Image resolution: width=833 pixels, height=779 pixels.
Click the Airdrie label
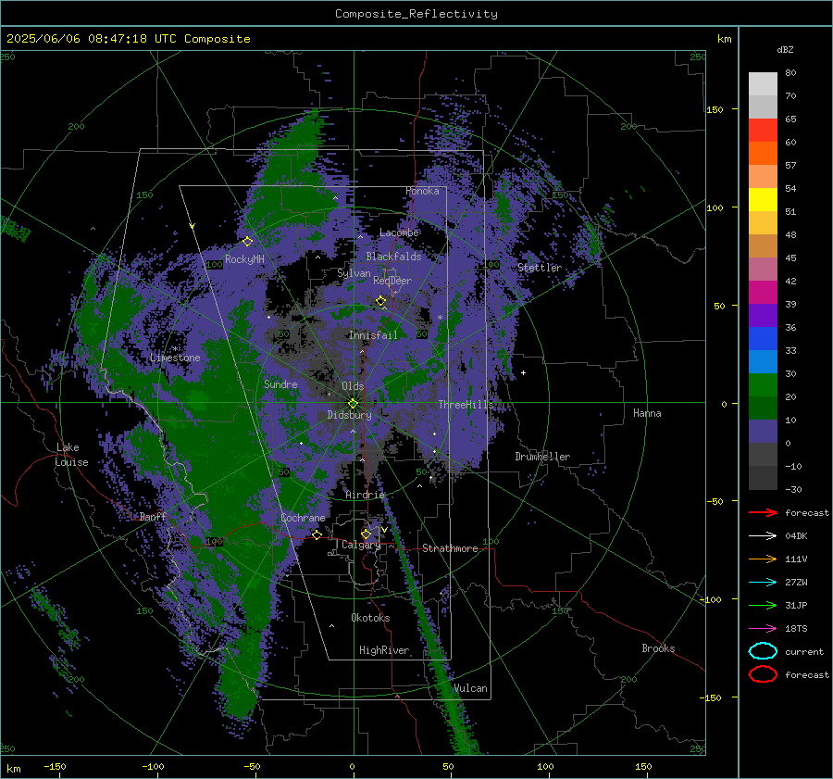pos(365,495)
